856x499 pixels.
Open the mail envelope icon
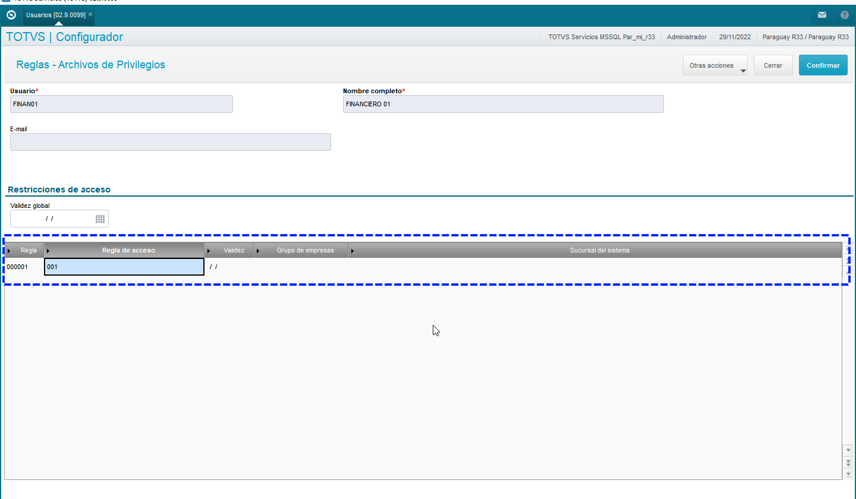pyautogui.click(x=822, y=15)
